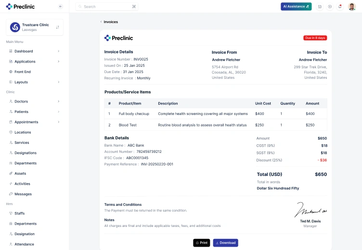
Task: Click the Blood Test row item
Action: [128, 125]
